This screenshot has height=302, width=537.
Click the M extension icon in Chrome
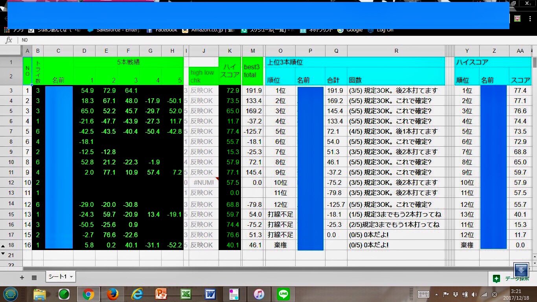pos(518,18)
